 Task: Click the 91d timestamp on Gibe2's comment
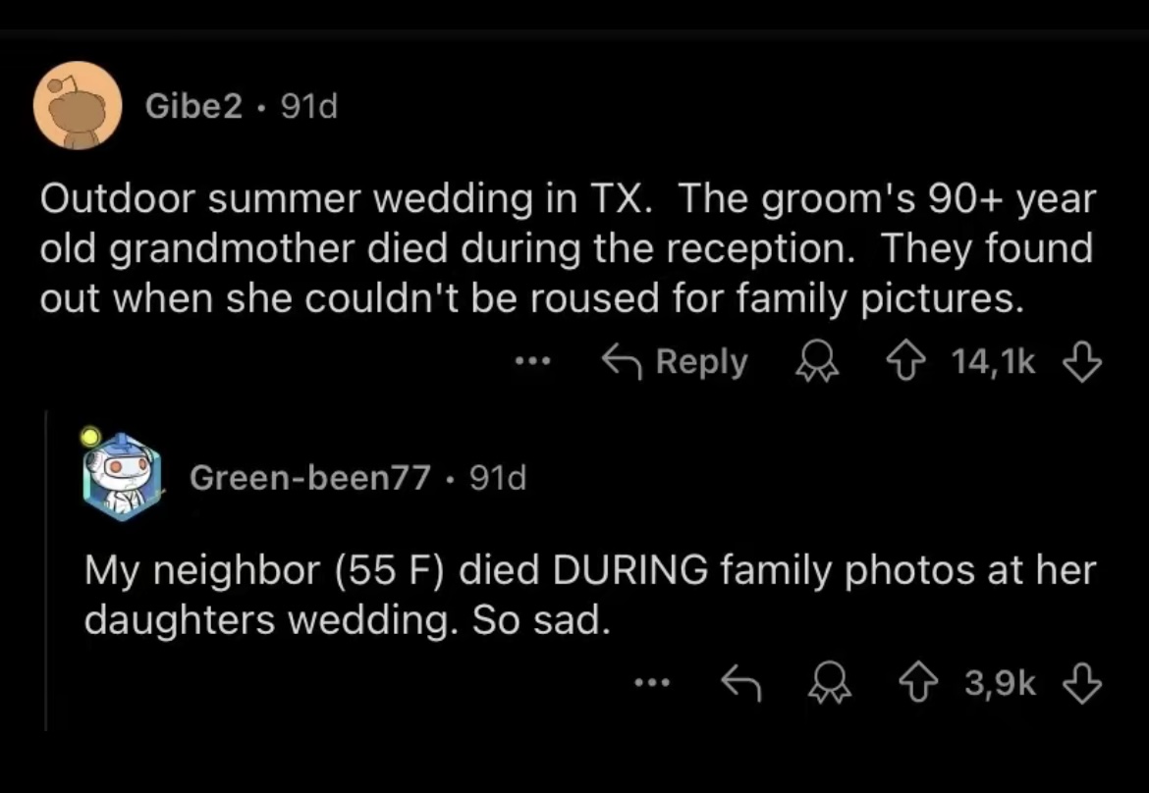tap(309, 107)
